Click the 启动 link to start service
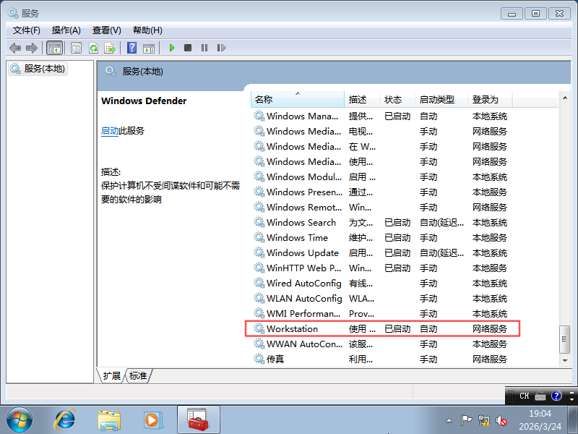 click(110, 131)
